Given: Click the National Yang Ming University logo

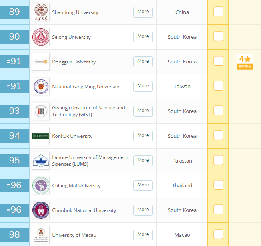Looking at the screenshot, I should pyautogui.click(x=41, y=86).
